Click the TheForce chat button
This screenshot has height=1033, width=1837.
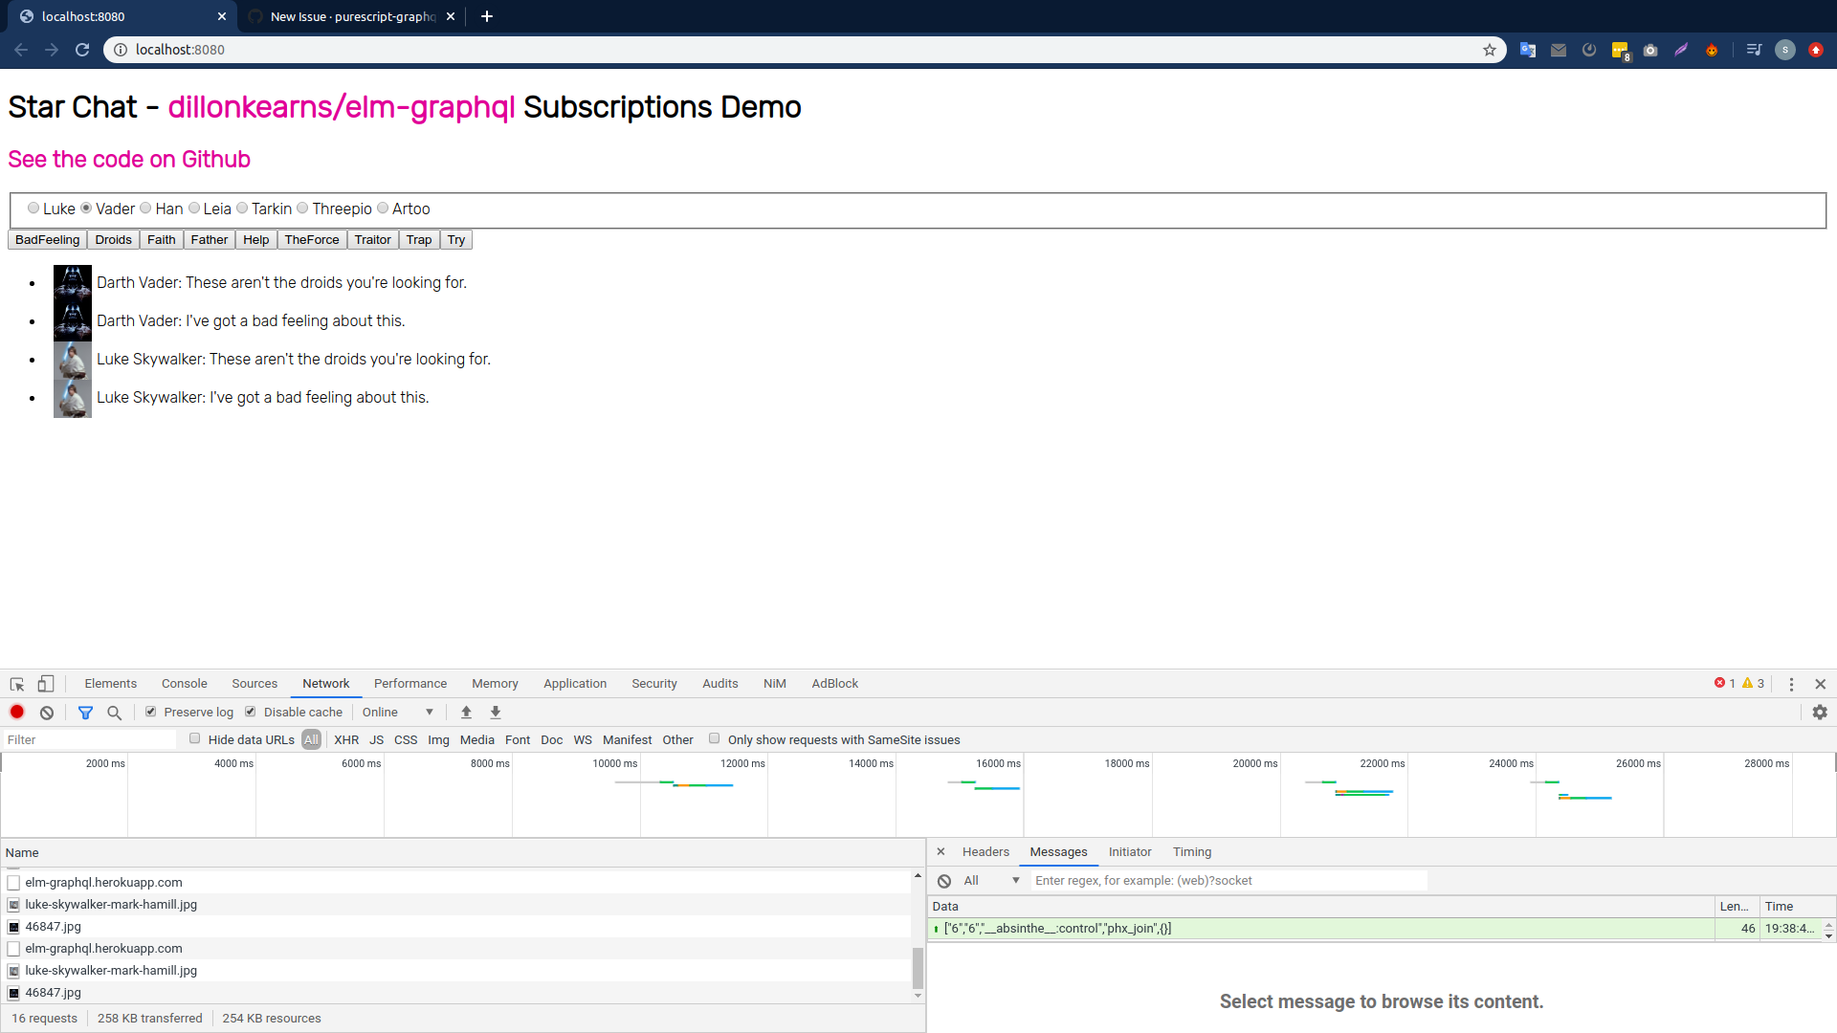(311, 239)
